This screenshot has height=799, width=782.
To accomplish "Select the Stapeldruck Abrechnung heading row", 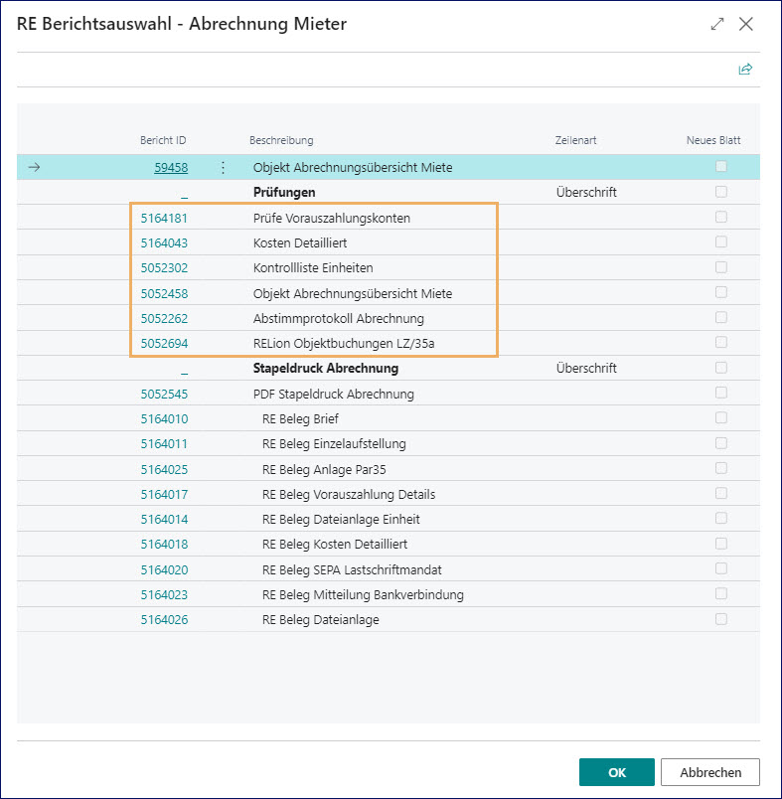I will 325,368.
